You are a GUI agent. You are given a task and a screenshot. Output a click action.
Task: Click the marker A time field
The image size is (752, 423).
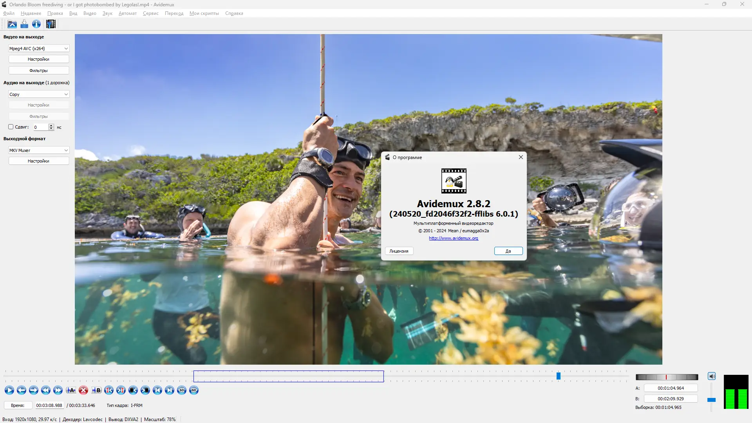coord(671,388)
